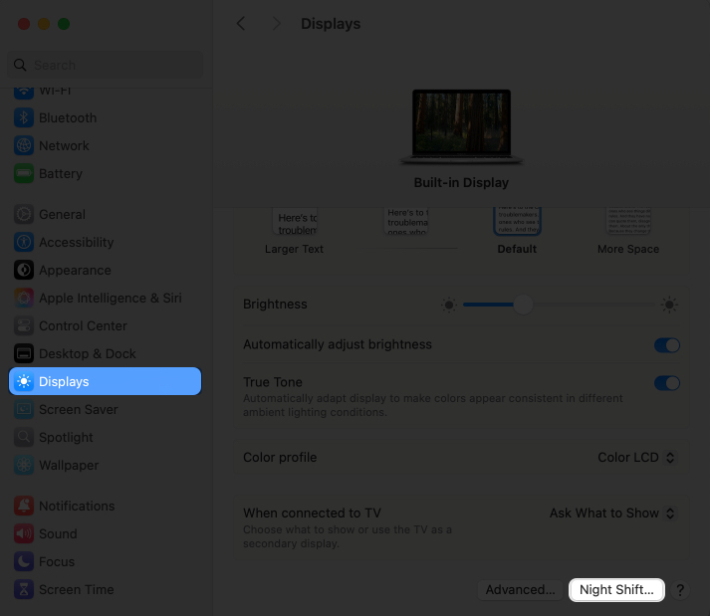Image resolution: width=710 pixels, height=616 pixels.
Task: Open the Color profile dropdown
Action: (x=637, y=457)
